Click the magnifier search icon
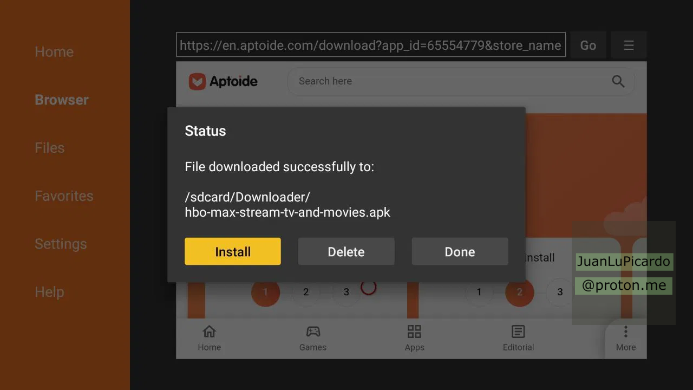The image size is (693, 390). click(618, 81)
